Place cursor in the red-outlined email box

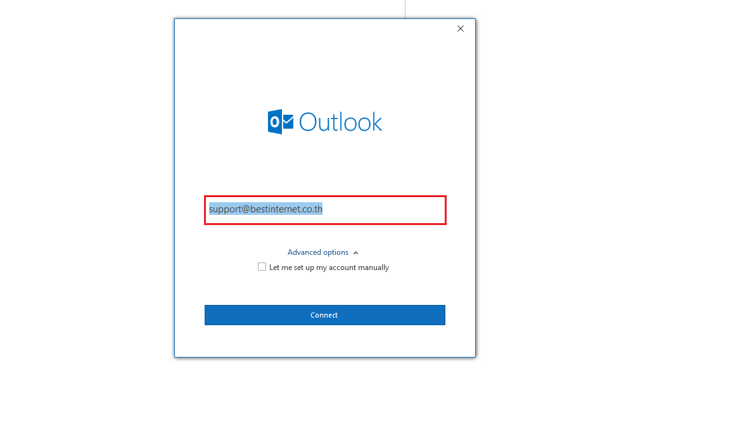325,210
